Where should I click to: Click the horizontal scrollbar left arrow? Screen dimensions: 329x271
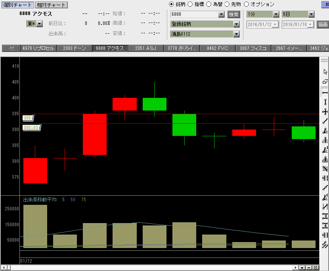(x=4, y=268)
